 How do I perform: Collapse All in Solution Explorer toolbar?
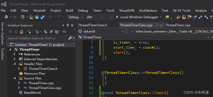(51, 32)
